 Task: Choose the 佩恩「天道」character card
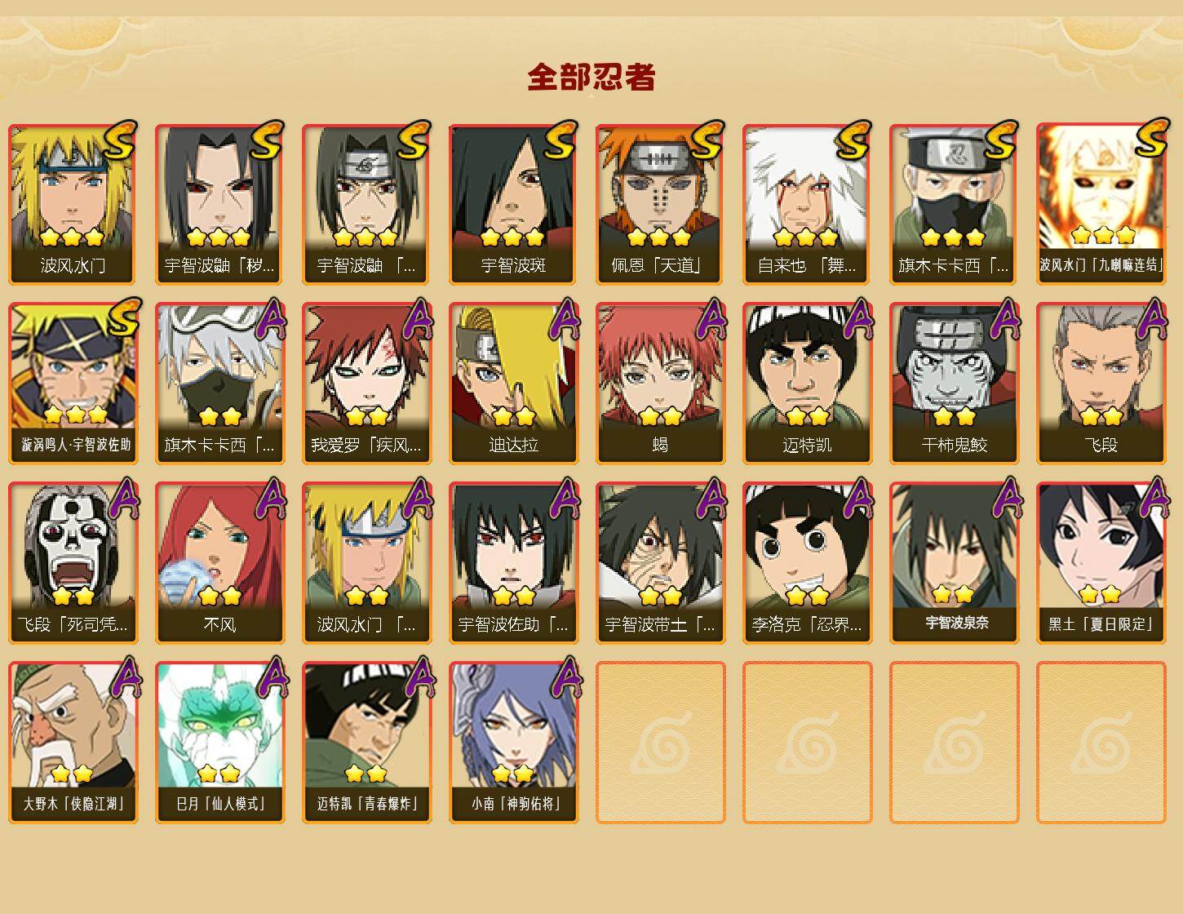pos(660,204)
